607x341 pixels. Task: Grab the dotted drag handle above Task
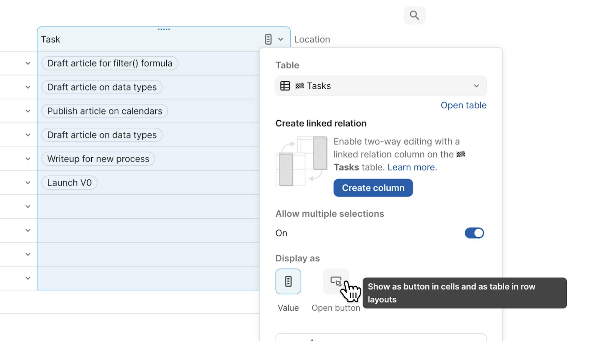tap(164, 29)
